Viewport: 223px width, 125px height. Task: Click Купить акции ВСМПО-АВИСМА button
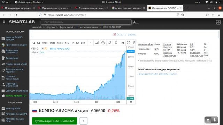click(x=54, y=121)
